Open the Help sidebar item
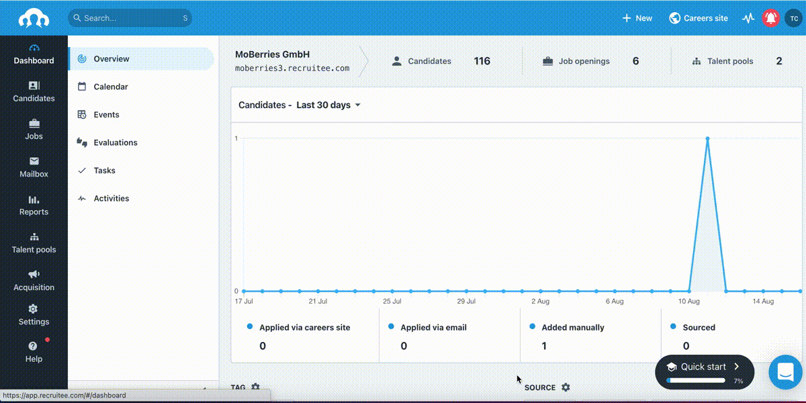The width and height of the screenshot is (806, 403). coord(34,353)
